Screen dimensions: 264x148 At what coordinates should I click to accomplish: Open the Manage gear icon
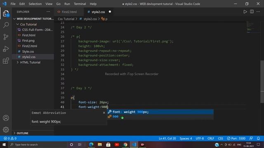click(x=6, y=129)
